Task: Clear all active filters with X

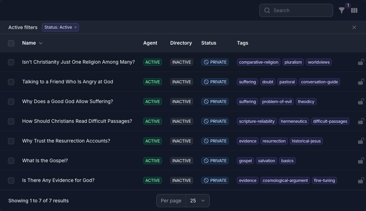Action: (354, 27)
